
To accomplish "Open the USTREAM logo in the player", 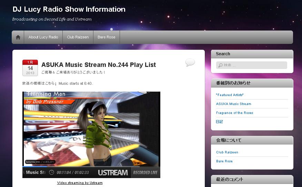I will 113,173.
